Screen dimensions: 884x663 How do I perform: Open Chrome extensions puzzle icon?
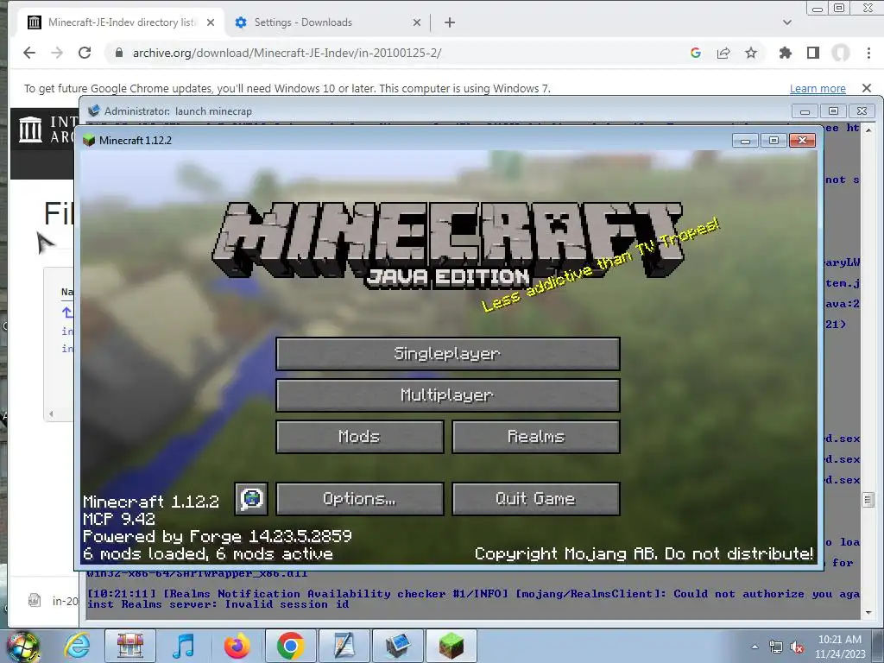pos(785,53)
